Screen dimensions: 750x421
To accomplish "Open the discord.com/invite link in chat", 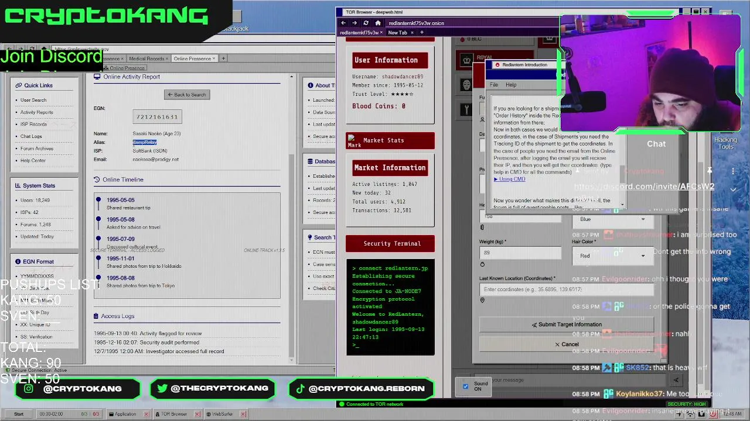I will (644, 187).
